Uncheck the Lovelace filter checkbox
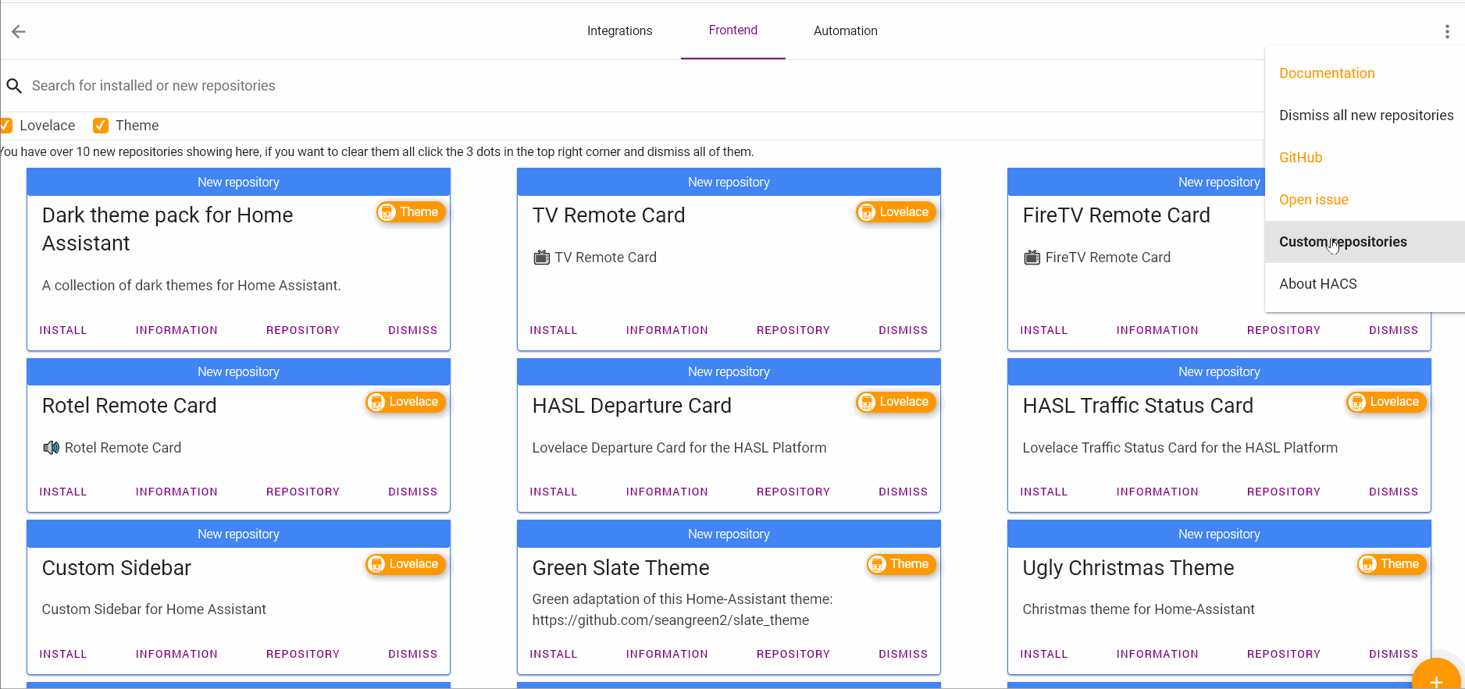 click(5, 126)
